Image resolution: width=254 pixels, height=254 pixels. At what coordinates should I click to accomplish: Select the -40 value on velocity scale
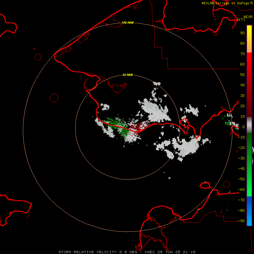tap(241, 169)
